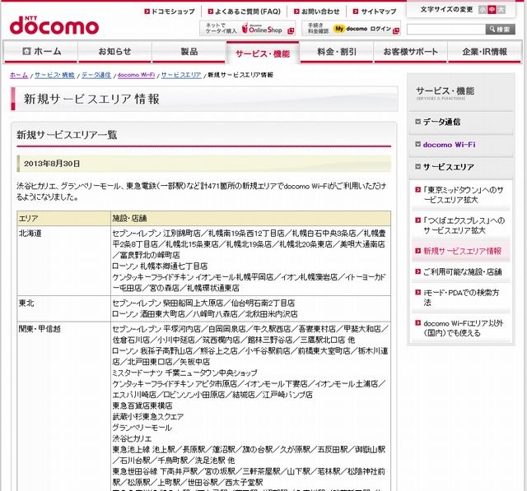527x491 pixels.
Task: Select 新規サービスエリア情報 in the sidebar
Action: point(462,251)
